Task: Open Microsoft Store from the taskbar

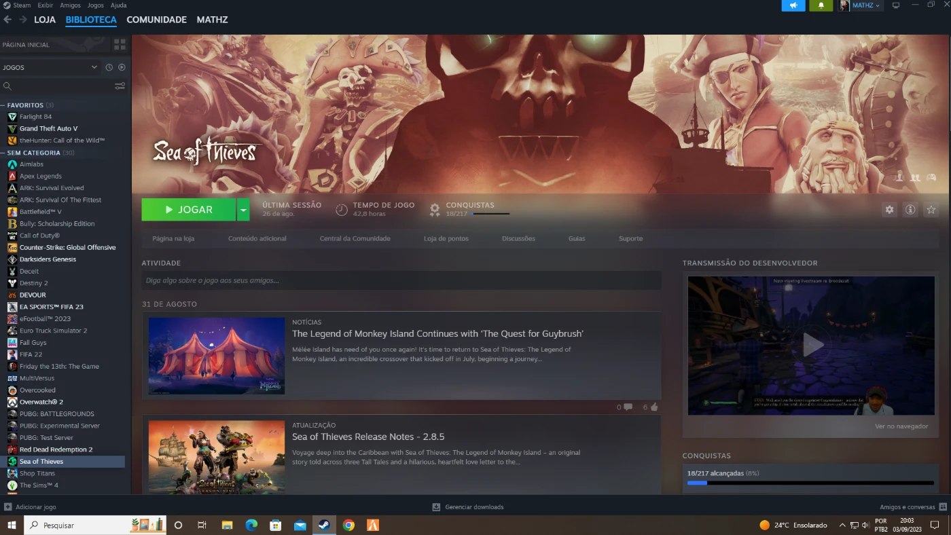Action: (275, 525)
